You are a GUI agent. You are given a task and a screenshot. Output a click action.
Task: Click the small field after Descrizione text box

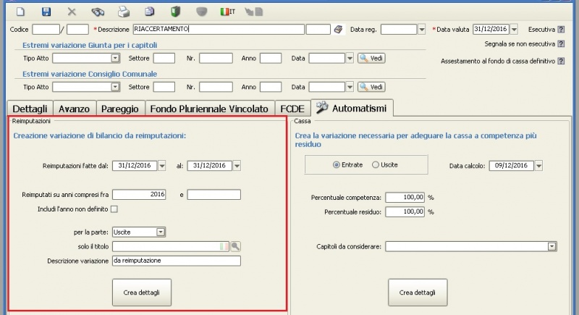[318, 29]
